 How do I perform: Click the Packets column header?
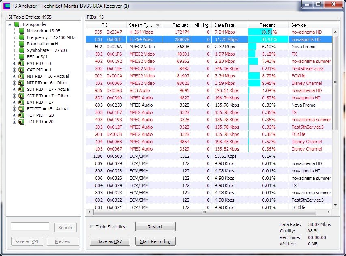click(178, 25)
